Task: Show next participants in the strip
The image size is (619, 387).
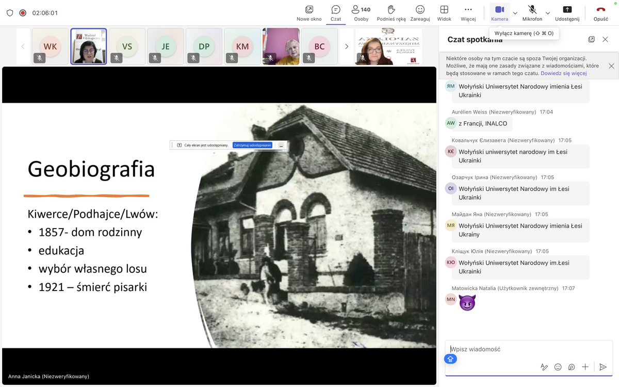Action: pyautogui.click(x=346, y=46)
